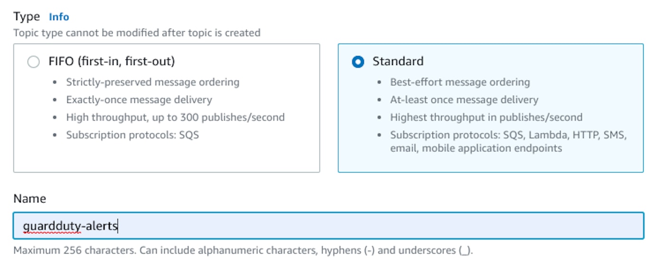The image size is (665, 267).
Task: Click 'At-least once message delivery' bullet
Action: pos(464,100)
